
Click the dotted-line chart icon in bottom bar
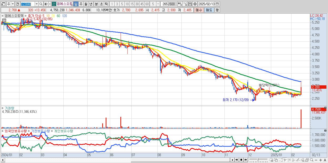tap(280, 160)
